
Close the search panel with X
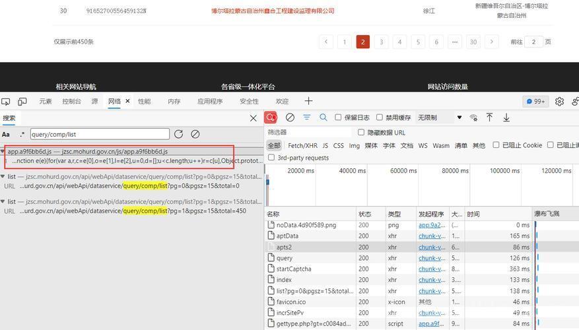(254, 118)
